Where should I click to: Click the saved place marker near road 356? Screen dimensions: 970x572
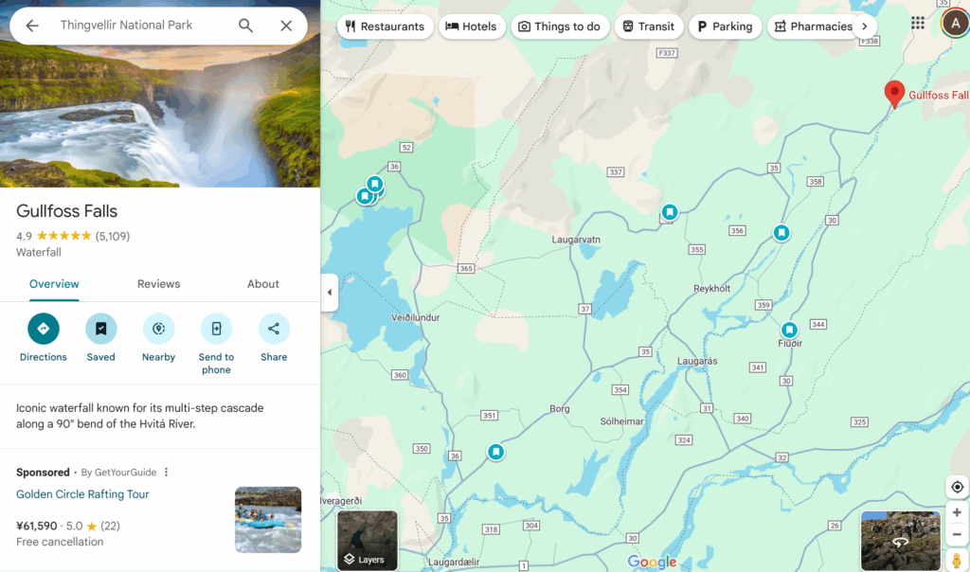781,233
